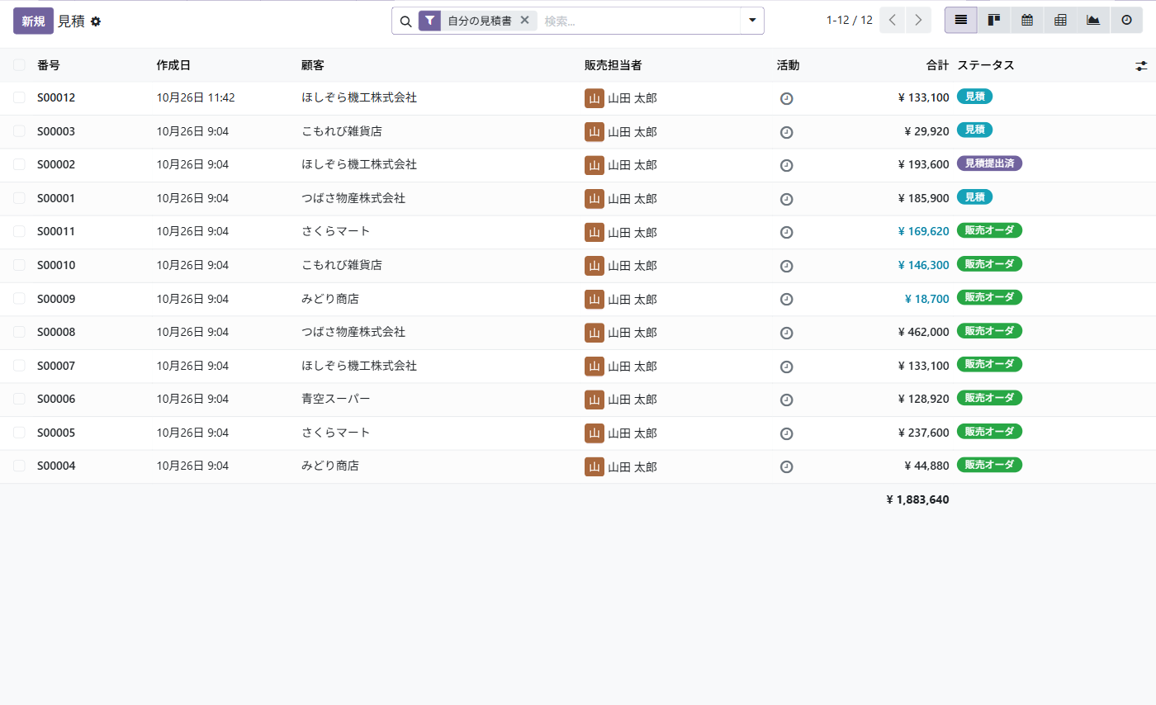This screenshot has width=1156, height=705.
Task: Click the funnel filter icon in search
Action: pyautogui.click(x=429, y=21)
